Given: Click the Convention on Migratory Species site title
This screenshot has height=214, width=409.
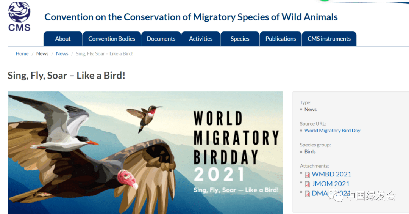Looking at the screenshot, I should coord(191,17).
